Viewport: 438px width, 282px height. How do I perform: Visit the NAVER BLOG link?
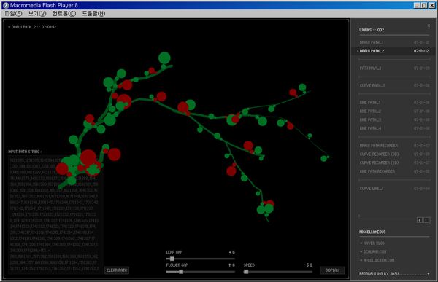click(x=372, y=243)
